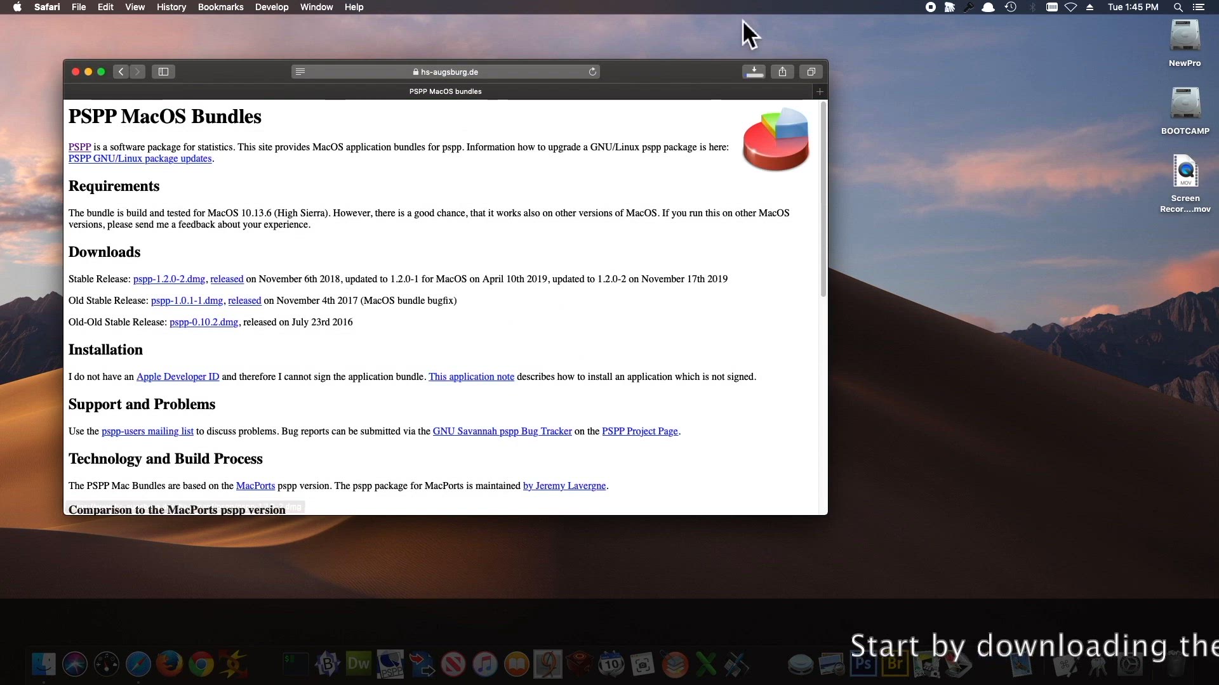Open Siri from the Dock
This screenshot has width=1219, height=685.
75,664
